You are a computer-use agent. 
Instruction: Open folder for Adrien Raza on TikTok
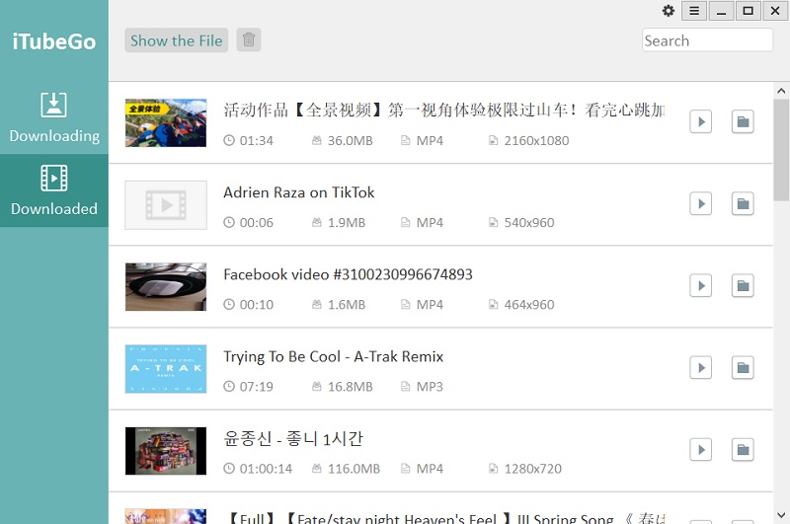click(743, 203)
